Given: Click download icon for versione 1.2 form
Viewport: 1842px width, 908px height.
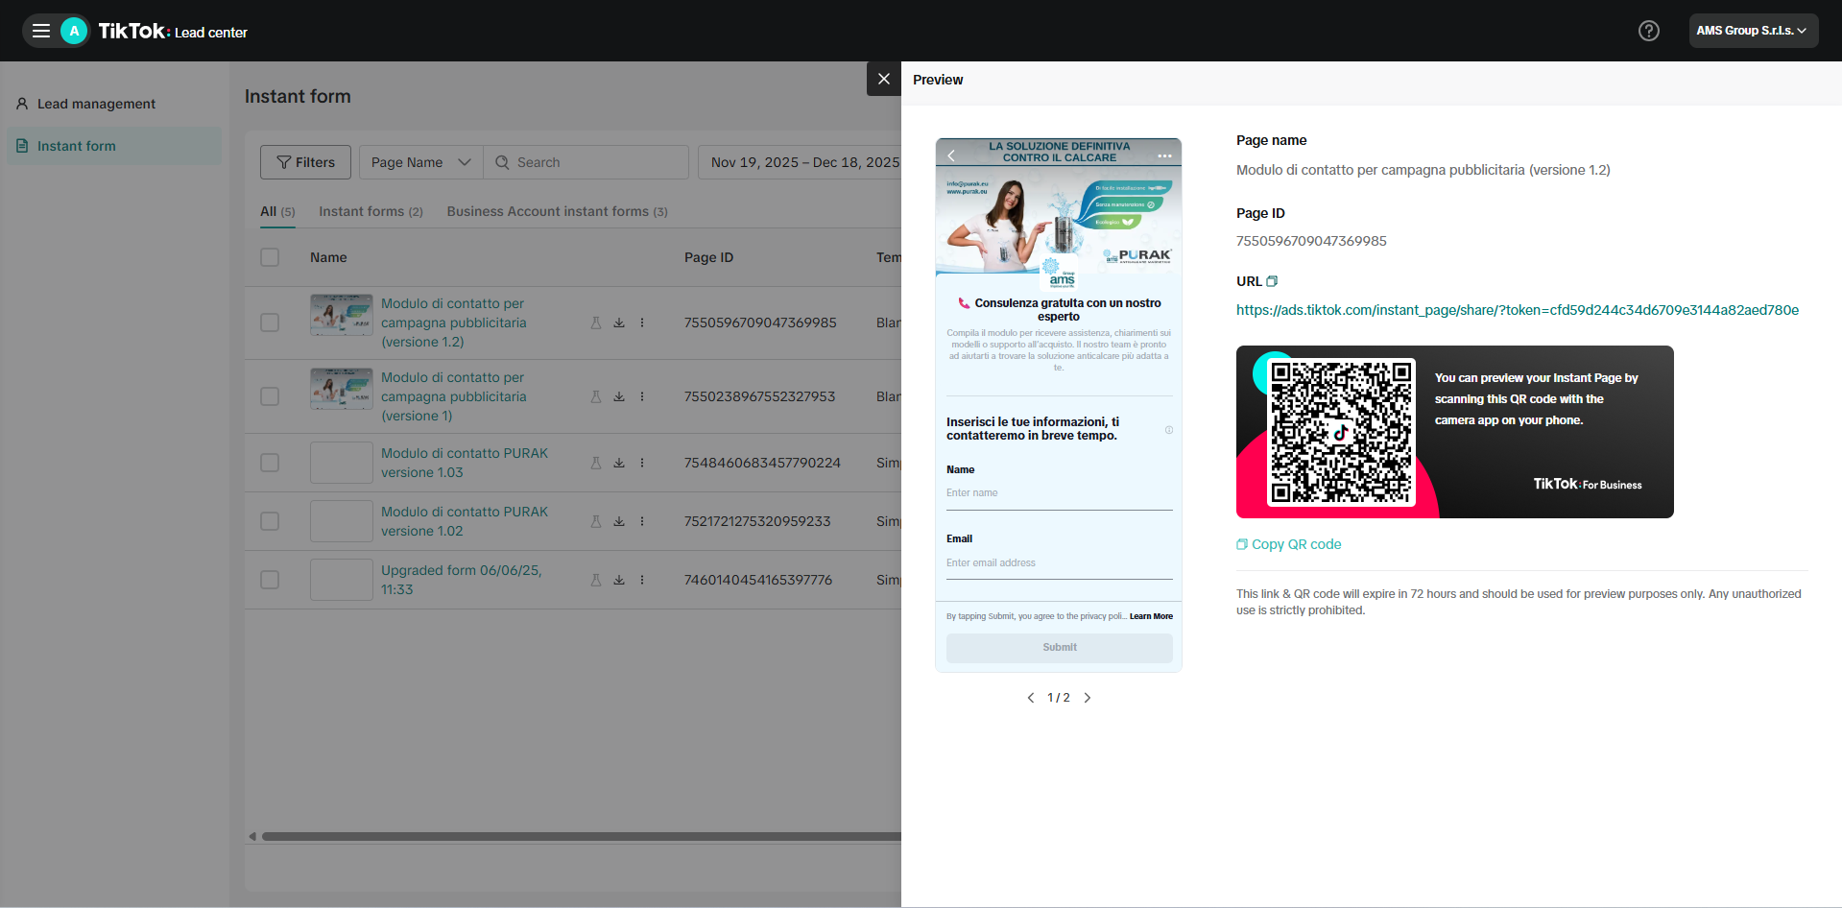Looking at the screenshot, I should tap(619, 323).
